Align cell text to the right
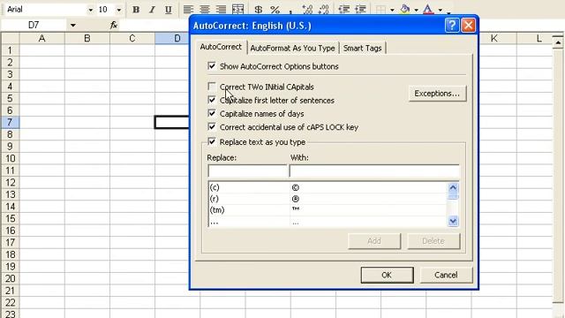 click(x=221, y=10)
